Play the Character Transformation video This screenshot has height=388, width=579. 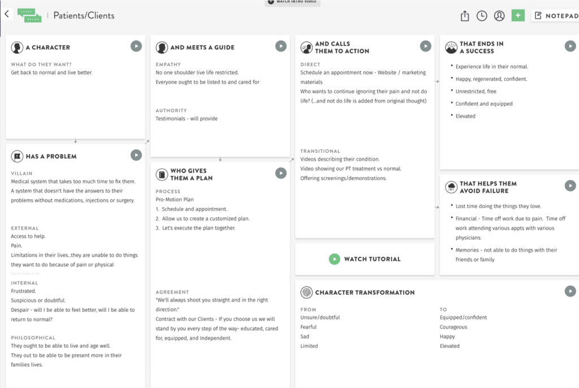click(571, 291)
